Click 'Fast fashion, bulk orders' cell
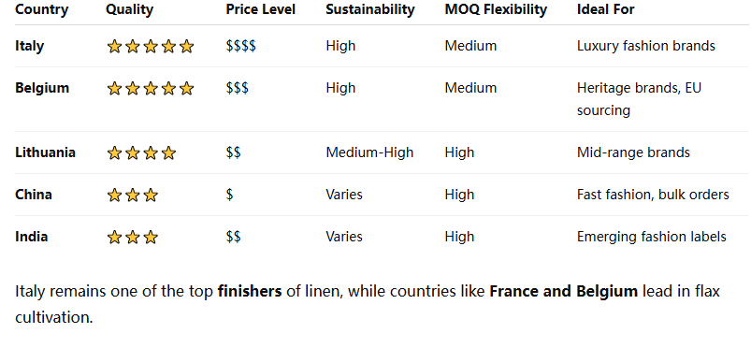 [653, 195]
